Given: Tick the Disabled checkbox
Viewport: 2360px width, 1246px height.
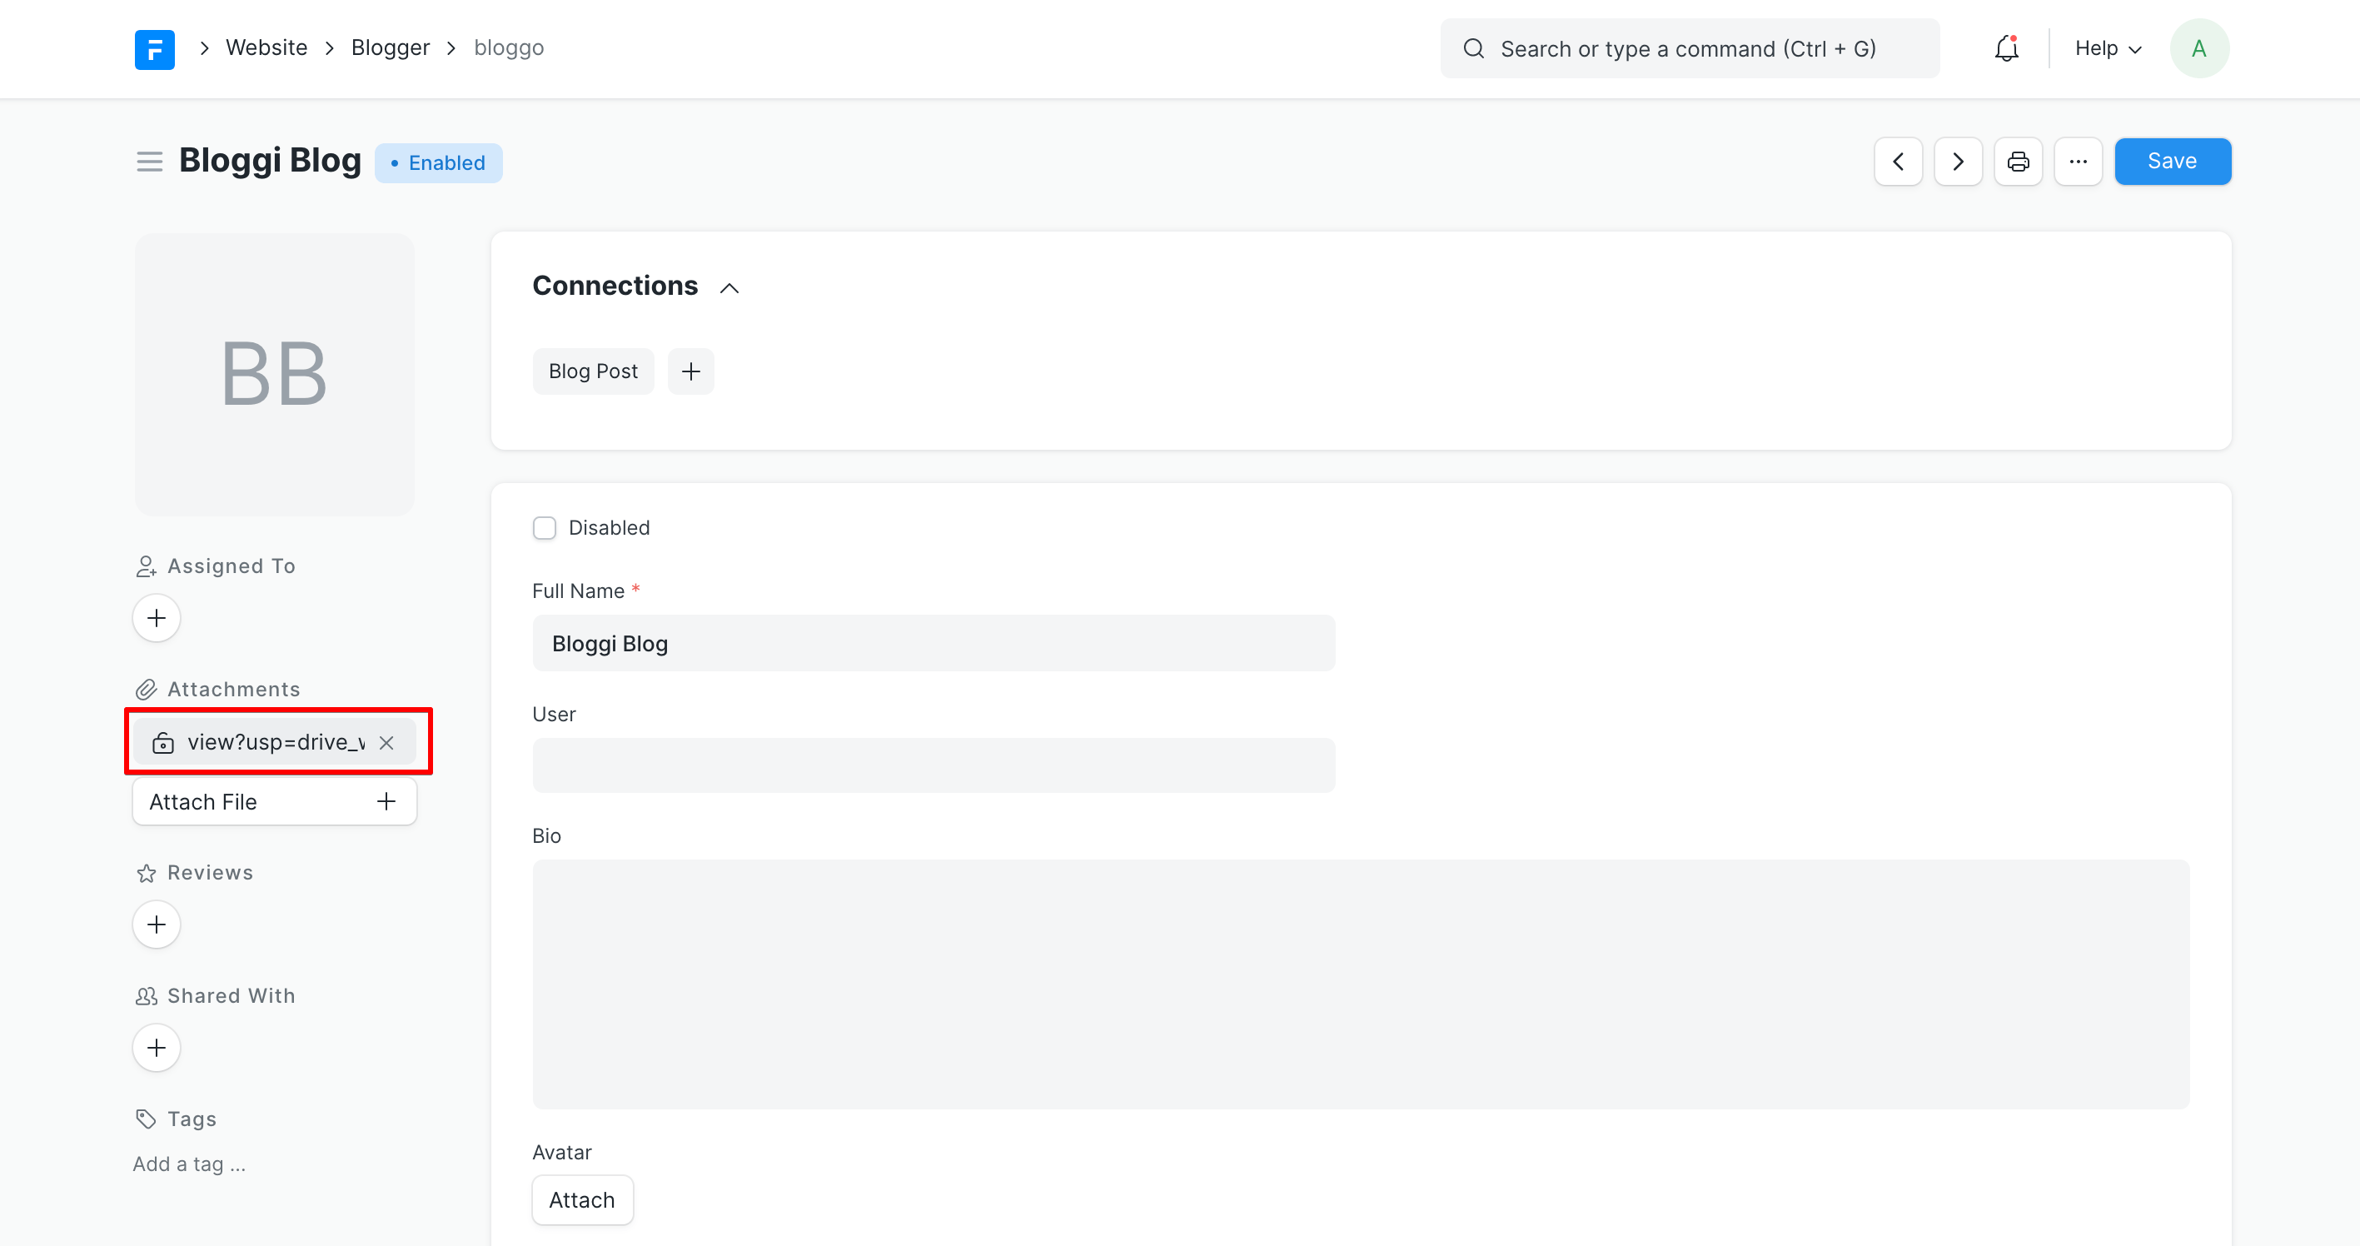Looking at the screenshot, I should tap(544, 528).
